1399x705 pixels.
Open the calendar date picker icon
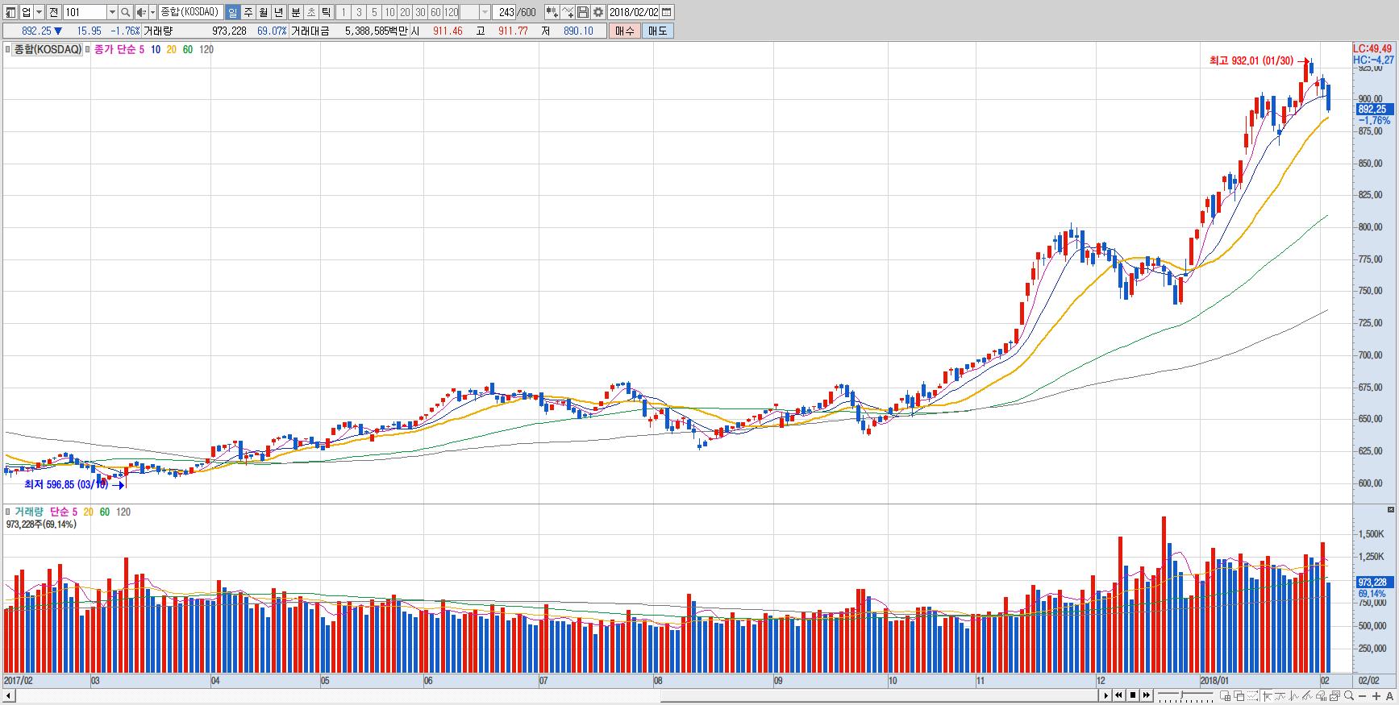[x=666, y=12]
